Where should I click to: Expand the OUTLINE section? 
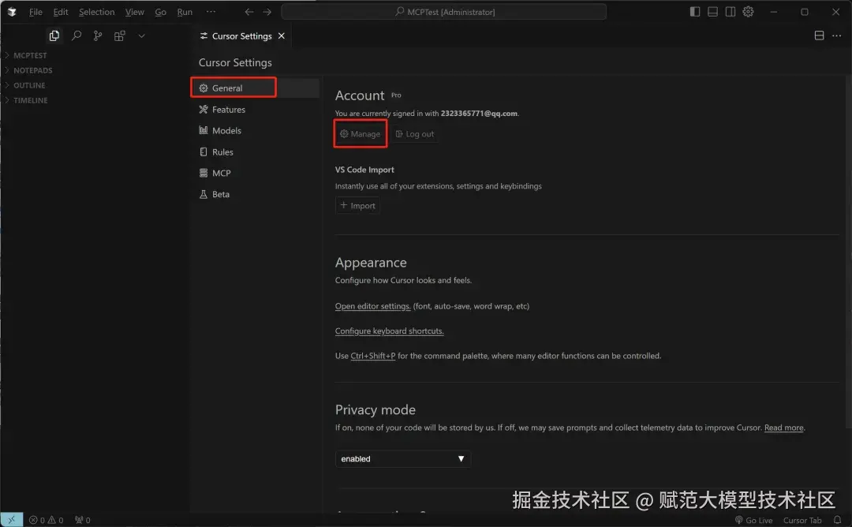29,85
